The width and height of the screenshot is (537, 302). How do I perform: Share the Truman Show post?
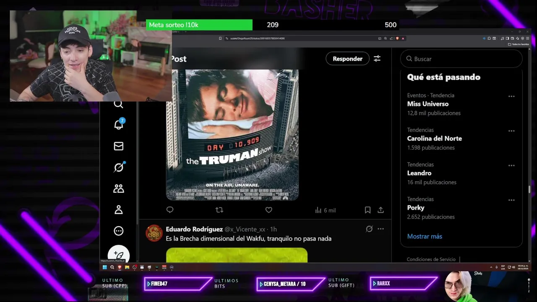coord(381,210)
